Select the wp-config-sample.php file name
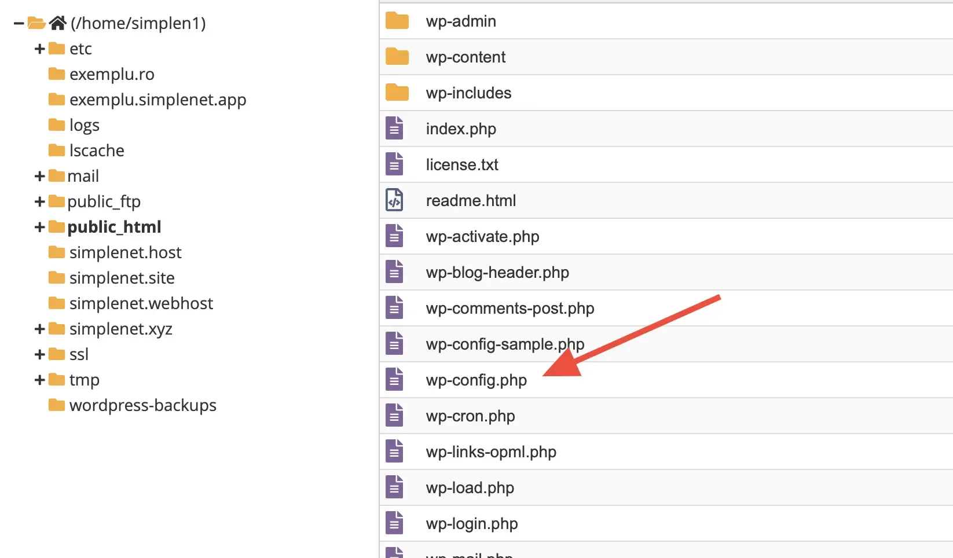 505,344
